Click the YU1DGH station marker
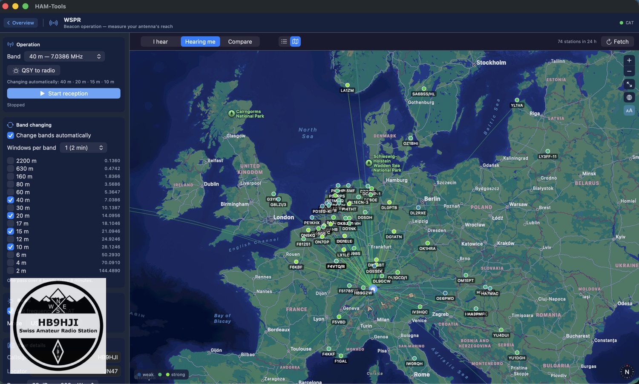This screenshot has height=384, width=639. [x=517, y=353]
